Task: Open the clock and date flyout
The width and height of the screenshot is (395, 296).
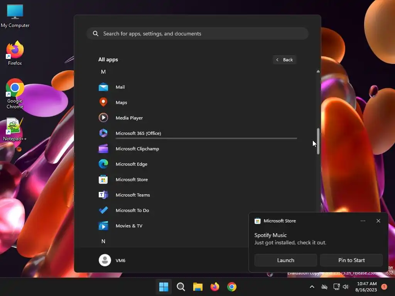Action: [x=366, y=287]
